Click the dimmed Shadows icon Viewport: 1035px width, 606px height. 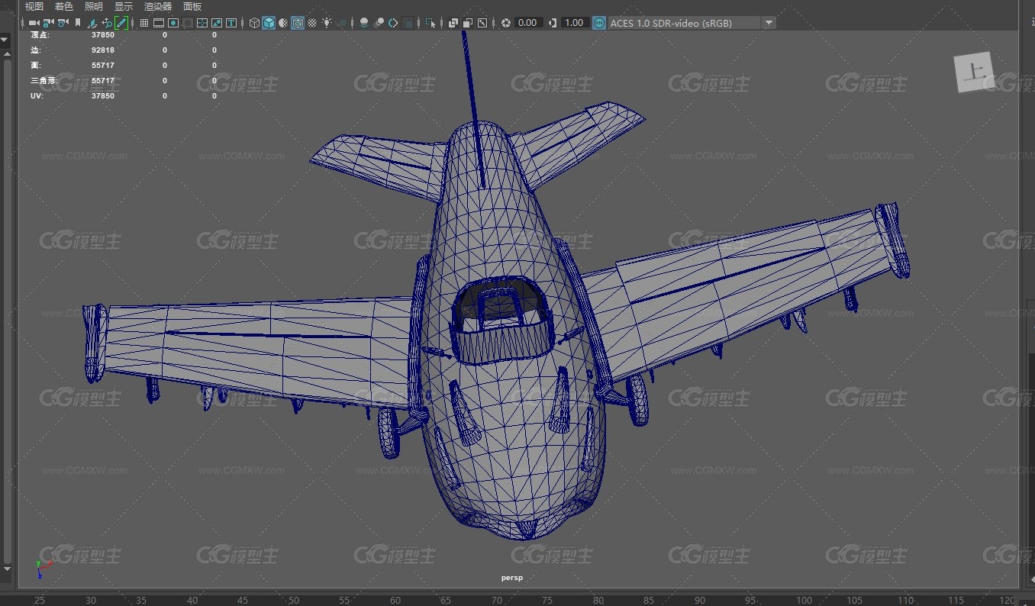tap(342, 23)
